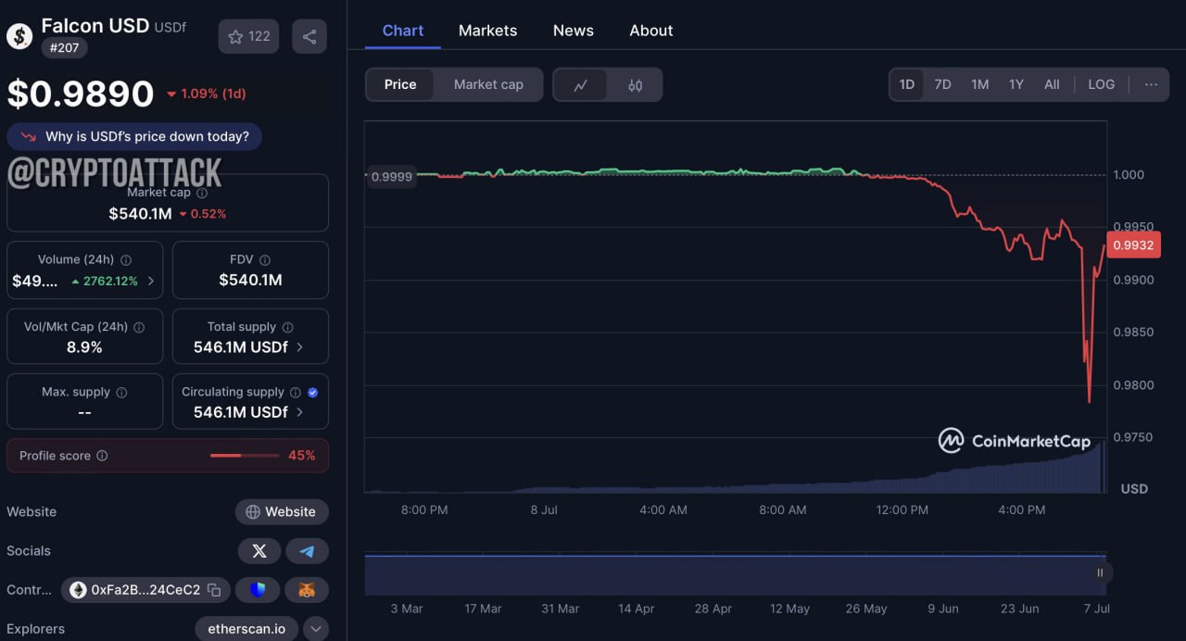Expand Circulating supply details chevron
Viewport: 1186px width, 641px height.
point(299,412)
